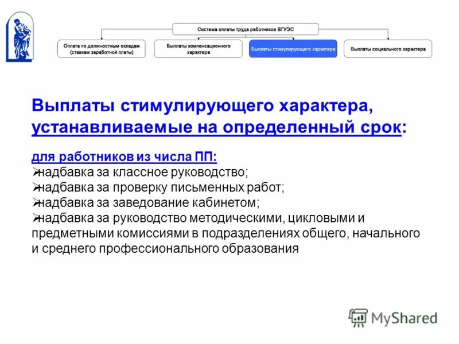Toggle the bullet next to 'надбавка за заведование кабинетом'
This screenshot has height=344, width=459.
(36, 201)
